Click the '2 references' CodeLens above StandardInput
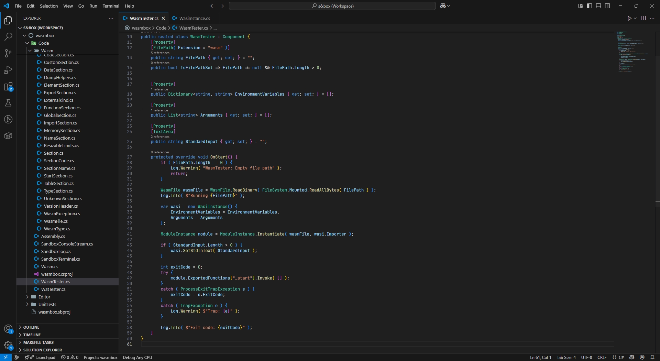The width and height of the screenshot is (660, 361). 160,137
